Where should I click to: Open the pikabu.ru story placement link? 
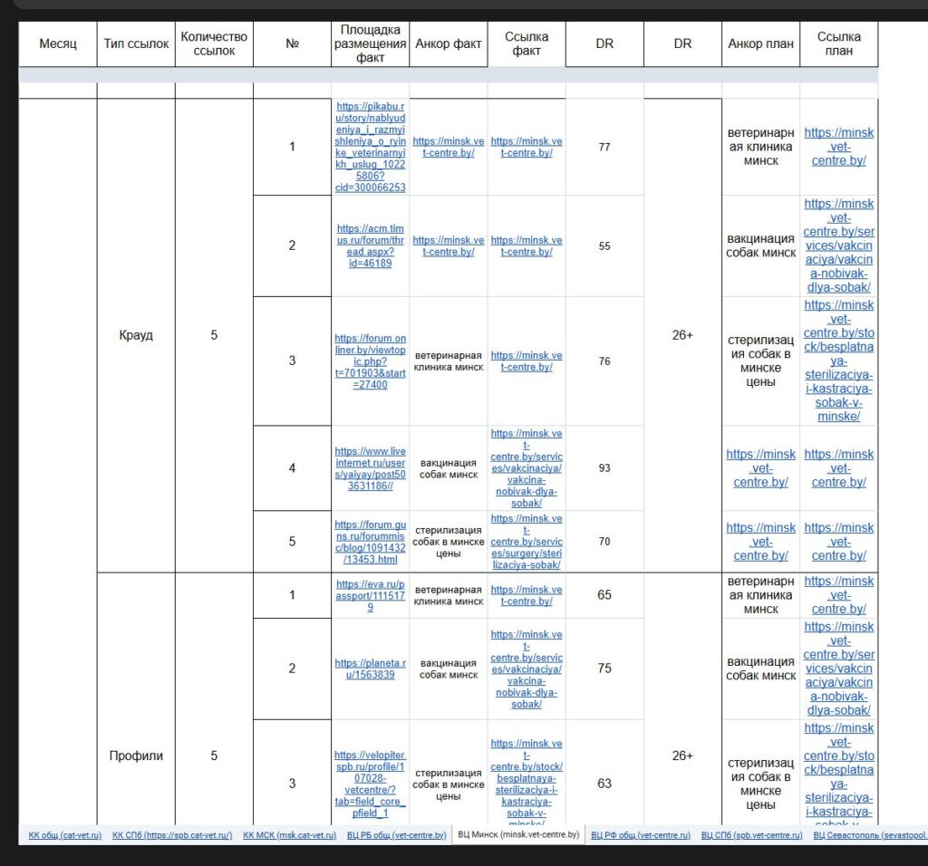point(371,147)
